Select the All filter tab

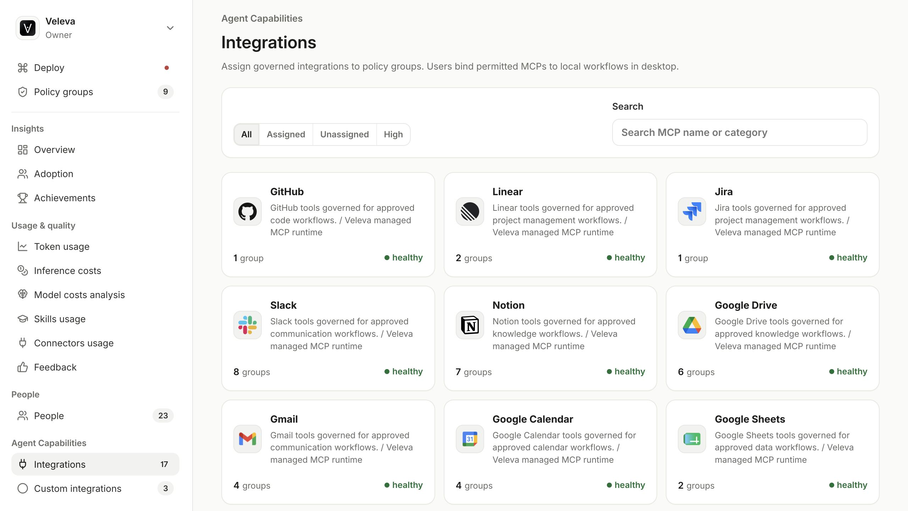click(x=247, y=134)
